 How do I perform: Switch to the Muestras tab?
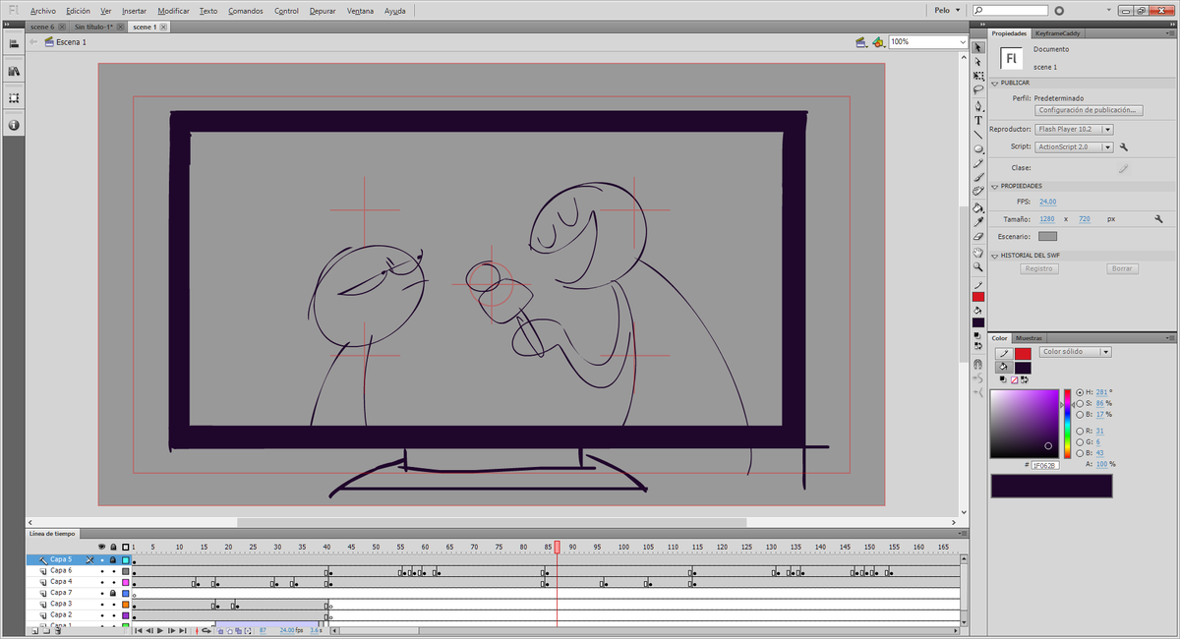[x=1029, y=337]
